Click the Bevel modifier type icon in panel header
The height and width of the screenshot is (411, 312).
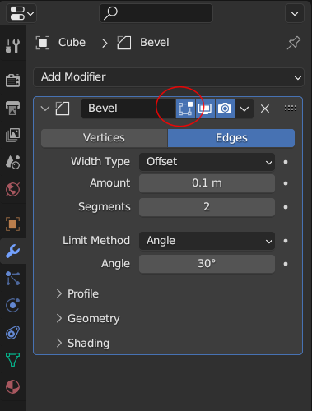(63, 109)
